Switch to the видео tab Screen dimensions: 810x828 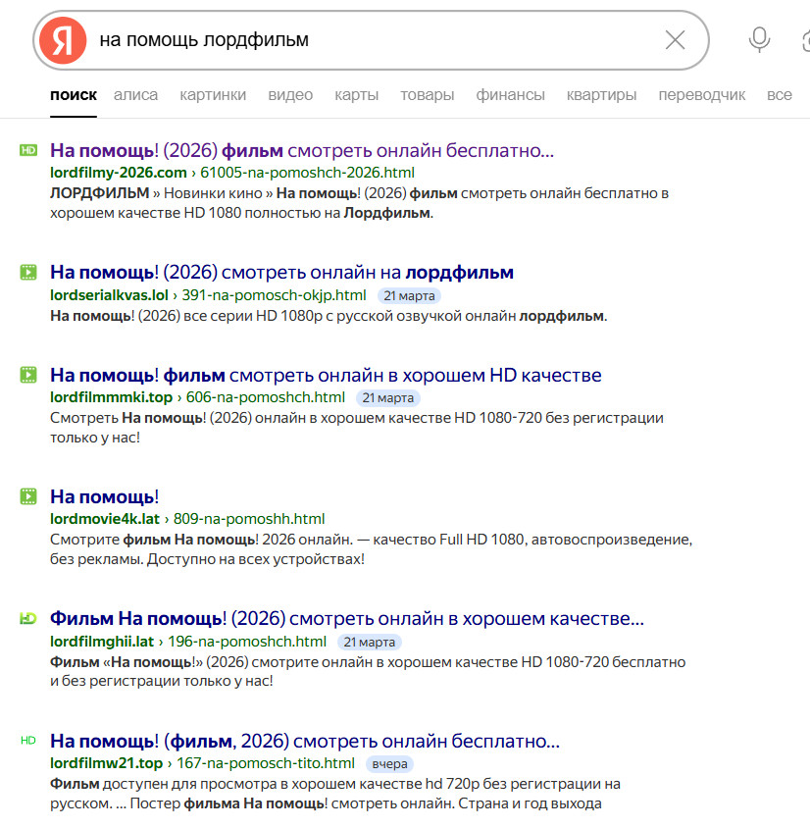pyautogui.click(x=290, y=95)
